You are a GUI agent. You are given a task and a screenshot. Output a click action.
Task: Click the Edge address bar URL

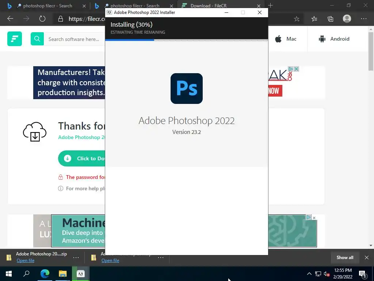point(87,19)
